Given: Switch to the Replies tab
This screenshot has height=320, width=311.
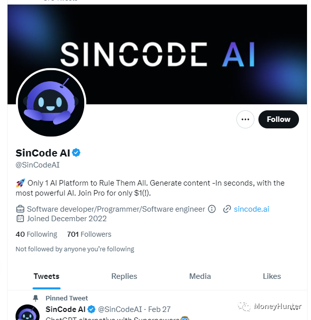Looking at the screenshot, I should coord(124,276).
